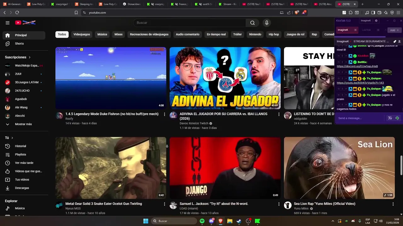Image resolution: width=403 pixels, height=226 pixels.
Task: Open options for Duke Fishron video
Action: coord(164,114)
